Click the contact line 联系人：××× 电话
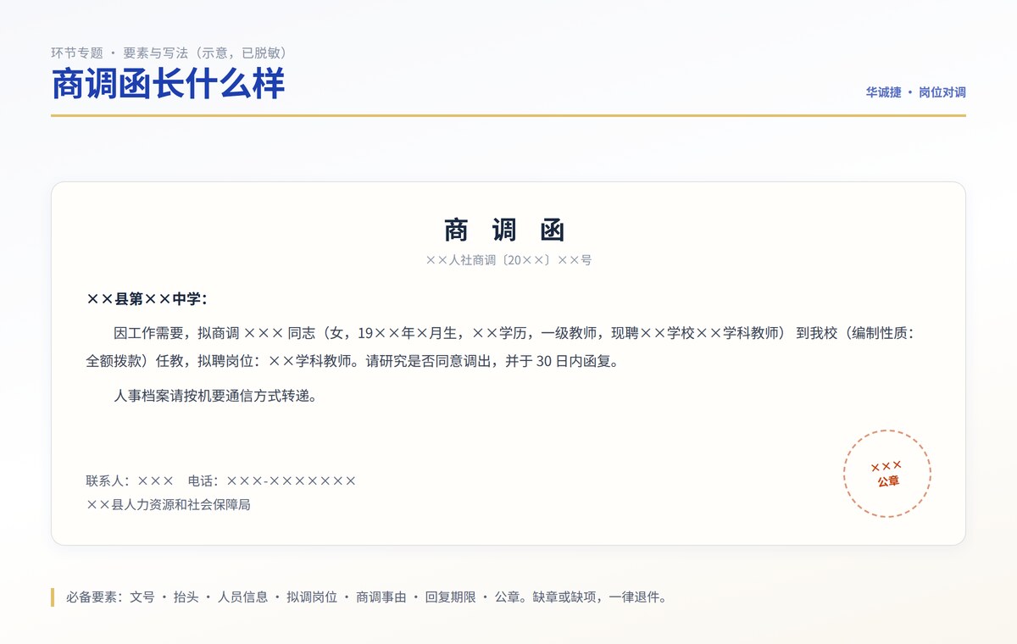The image size is (1017, 644). click(x=221, y=481)
